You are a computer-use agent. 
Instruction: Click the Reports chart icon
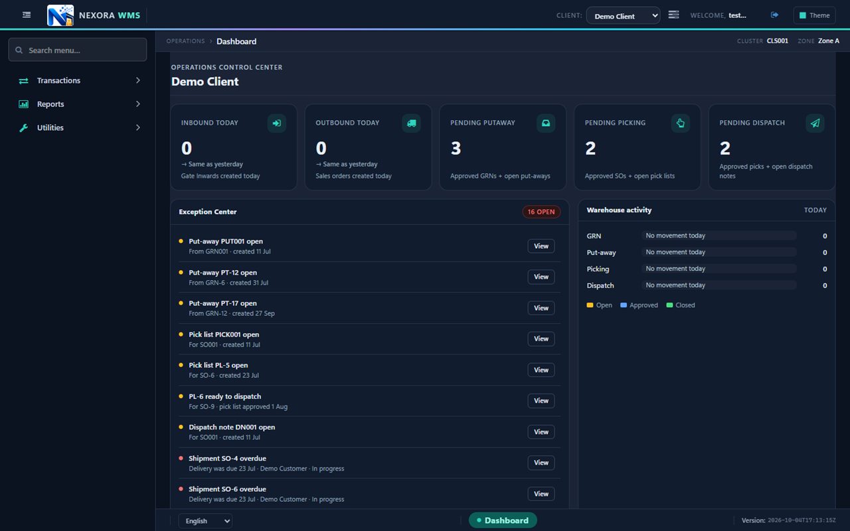tap(24, 104)
